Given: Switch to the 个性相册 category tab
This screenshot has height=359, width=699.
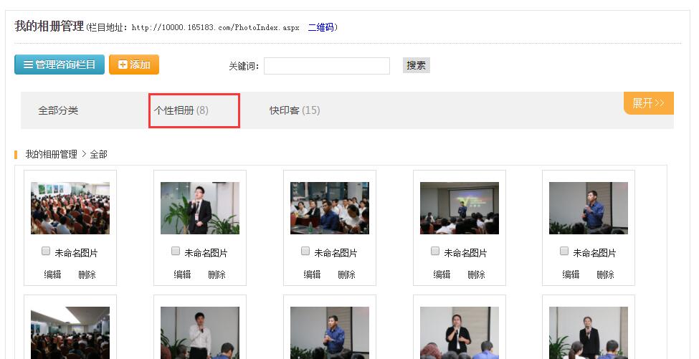Looking at the screenshot, I should [181, 110].
